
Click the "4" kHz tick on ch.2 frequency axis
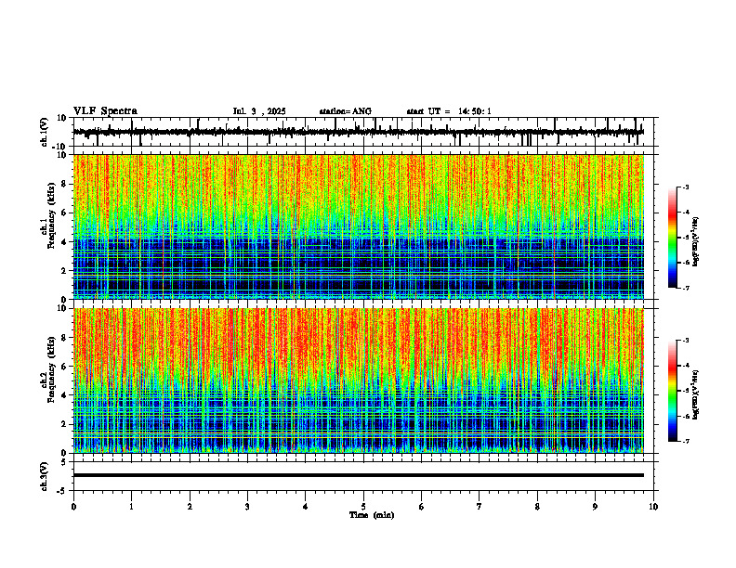(x=65, y=395)
